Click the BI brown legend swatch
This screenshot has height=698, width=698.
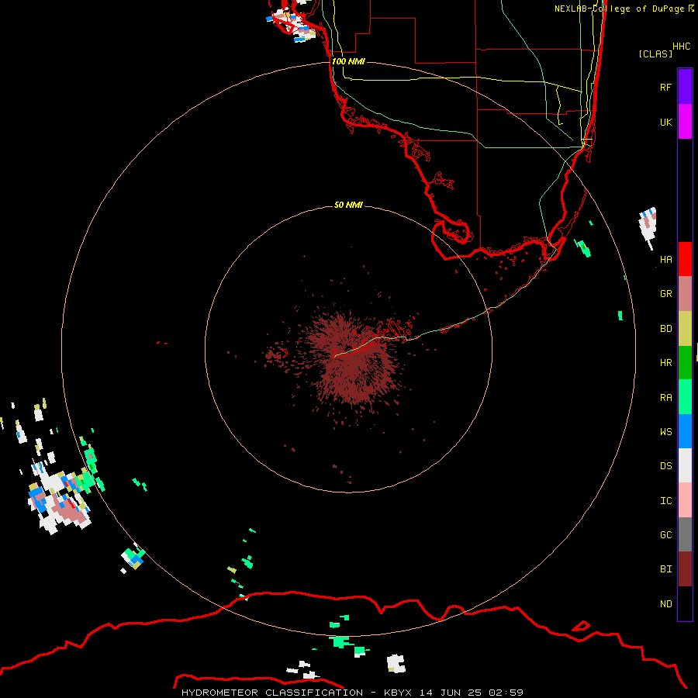click(685, 569)
